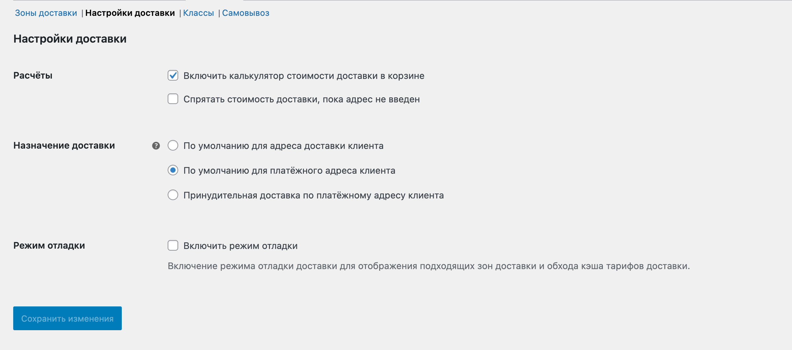
Task: Select the current Настройки доставки tab
Action: pyautogui.click(x=130, y=13)
